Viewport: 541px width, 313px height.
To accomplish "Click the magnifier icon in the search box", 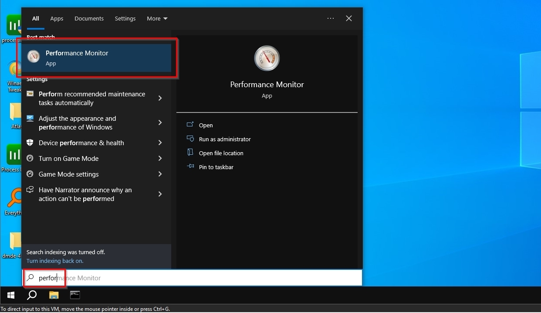I will pyautogui.click(x=30, y=278).
